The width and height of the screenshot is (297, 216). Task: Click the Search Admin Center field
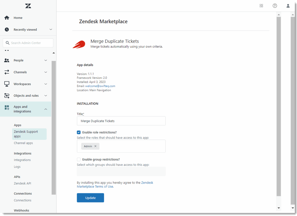tap(28, 43)
